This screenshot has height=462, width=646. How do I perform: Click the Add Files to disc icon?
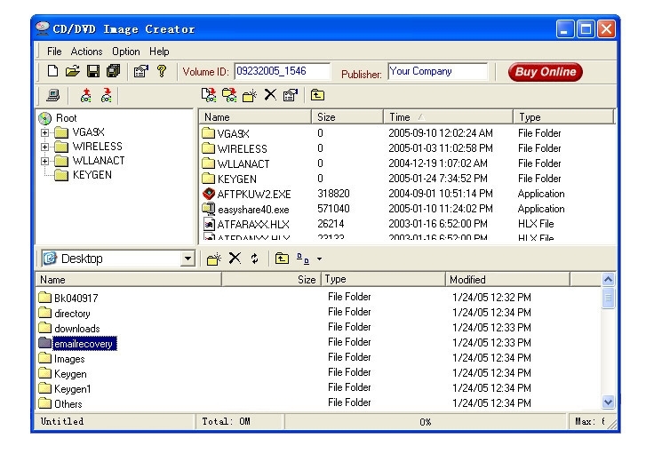pos(209,95)
